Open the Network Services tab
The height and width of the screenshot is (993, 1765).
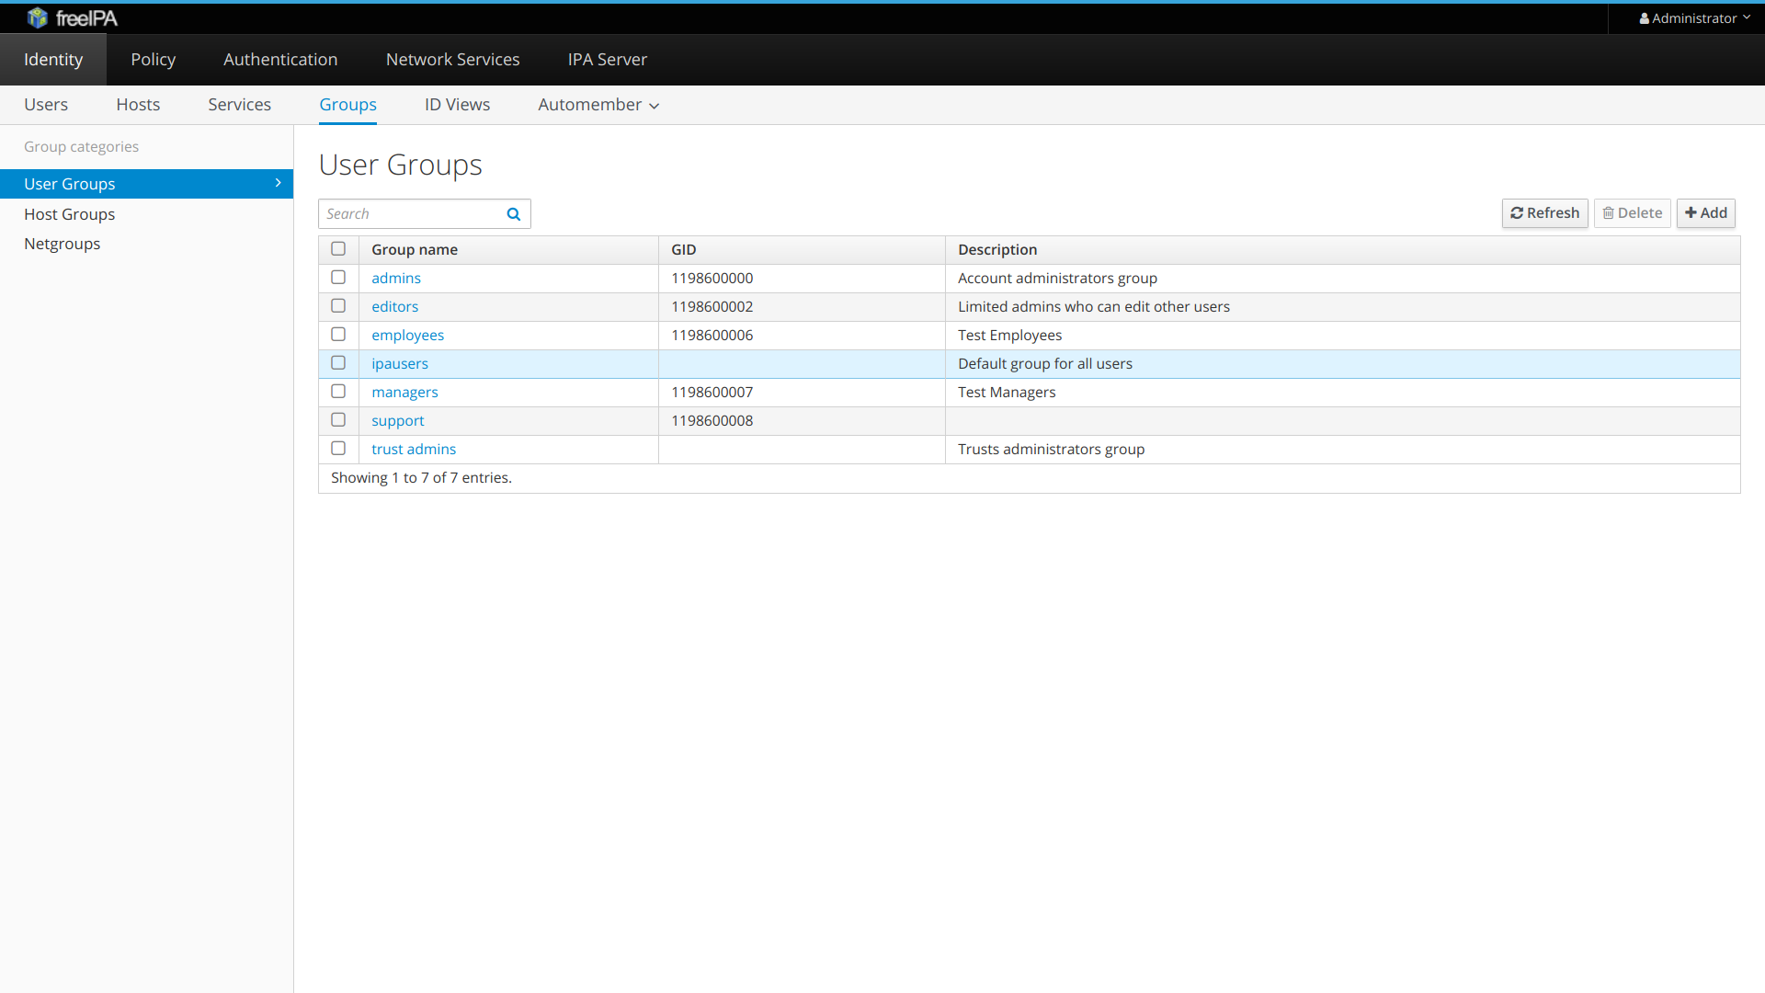(452, 60)
